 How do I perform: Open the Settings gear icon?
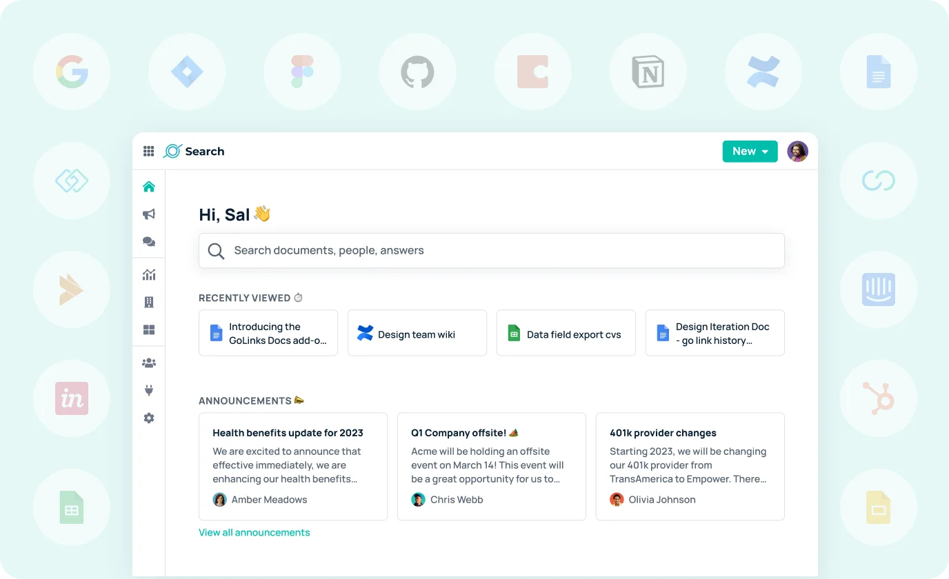(148, 418)
